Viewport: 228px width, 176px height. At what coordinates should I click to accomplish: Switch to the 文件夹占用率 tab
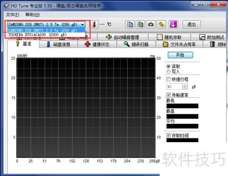click(179, 44)
